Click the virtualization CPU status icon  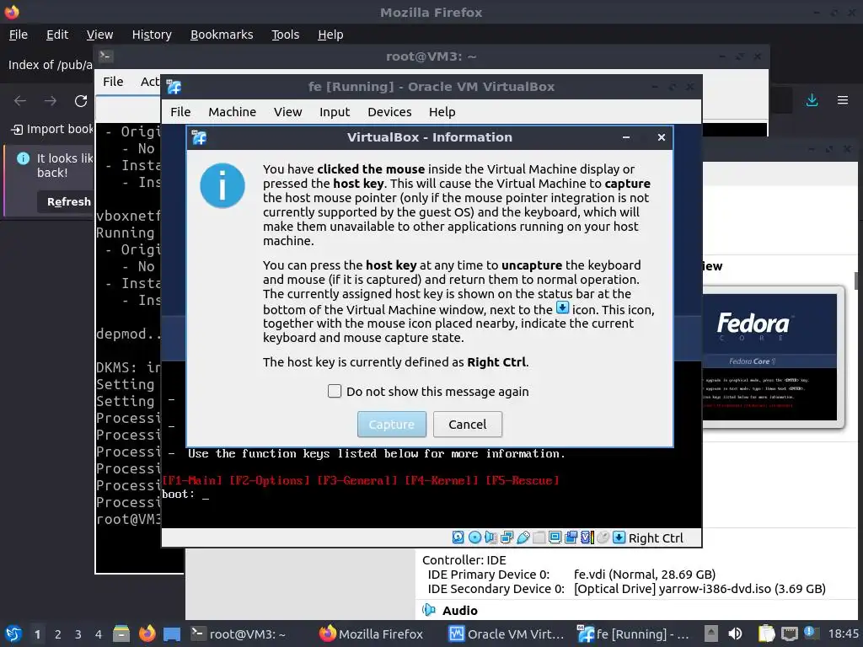point(587,537)
